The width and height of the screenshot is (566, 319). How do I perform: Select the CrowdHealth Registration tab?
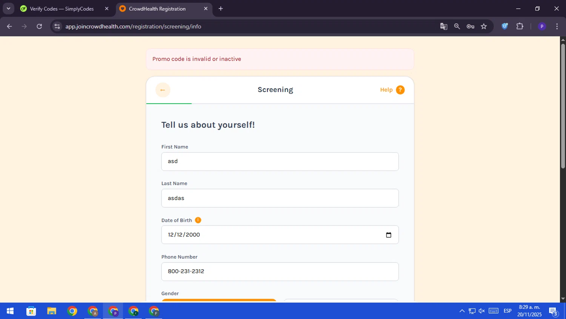157,9
